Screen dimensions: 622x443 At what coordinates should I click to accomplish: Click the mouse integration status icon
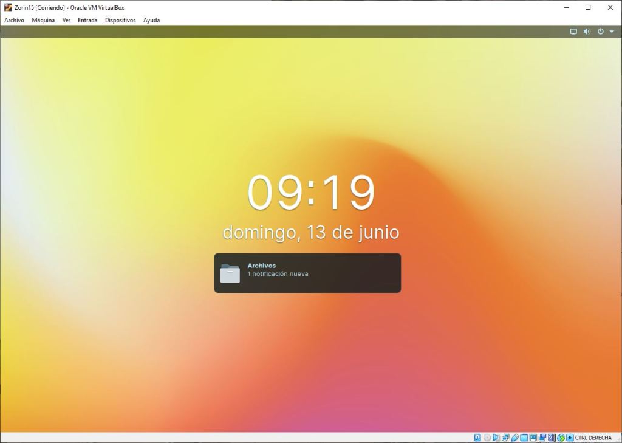[561, 438]
